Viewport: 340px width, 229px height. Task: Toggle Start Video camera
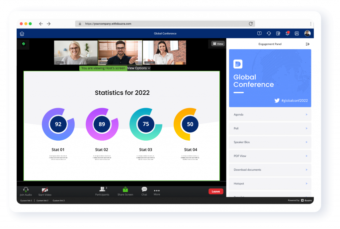(45, 190)
